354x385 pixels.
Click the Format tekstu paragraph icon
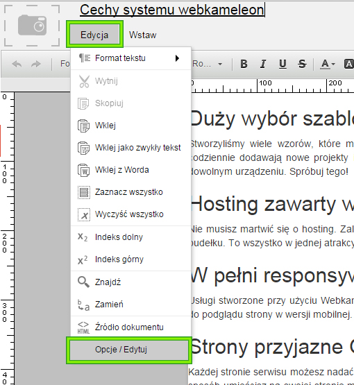point(84,58)
